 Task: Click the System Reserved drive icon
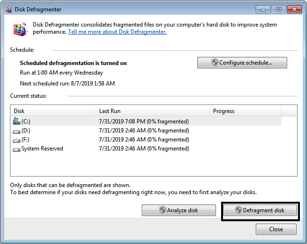tap(17, 149)
